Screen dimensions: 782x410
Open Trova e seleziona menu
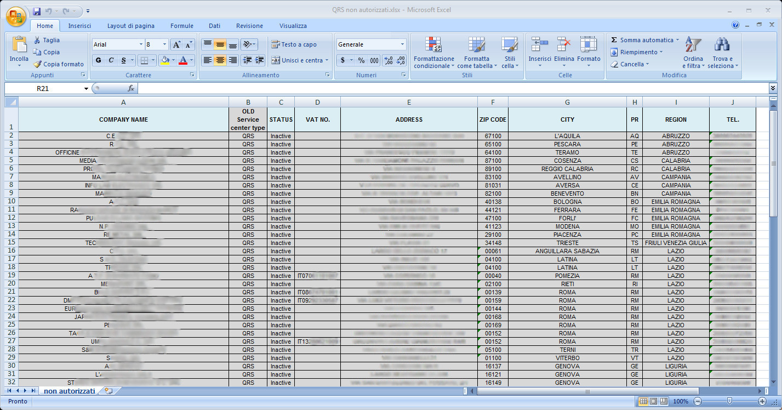pos(723,53)
